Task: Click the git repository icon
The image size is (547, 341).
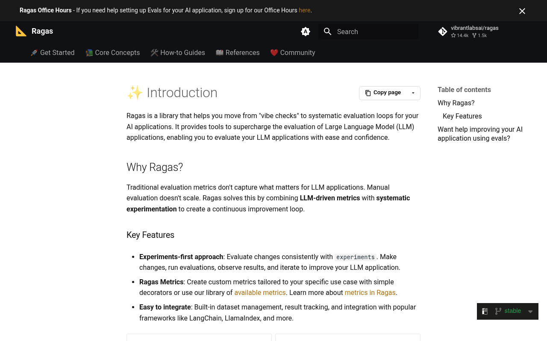Action: (x=443, y=32)
